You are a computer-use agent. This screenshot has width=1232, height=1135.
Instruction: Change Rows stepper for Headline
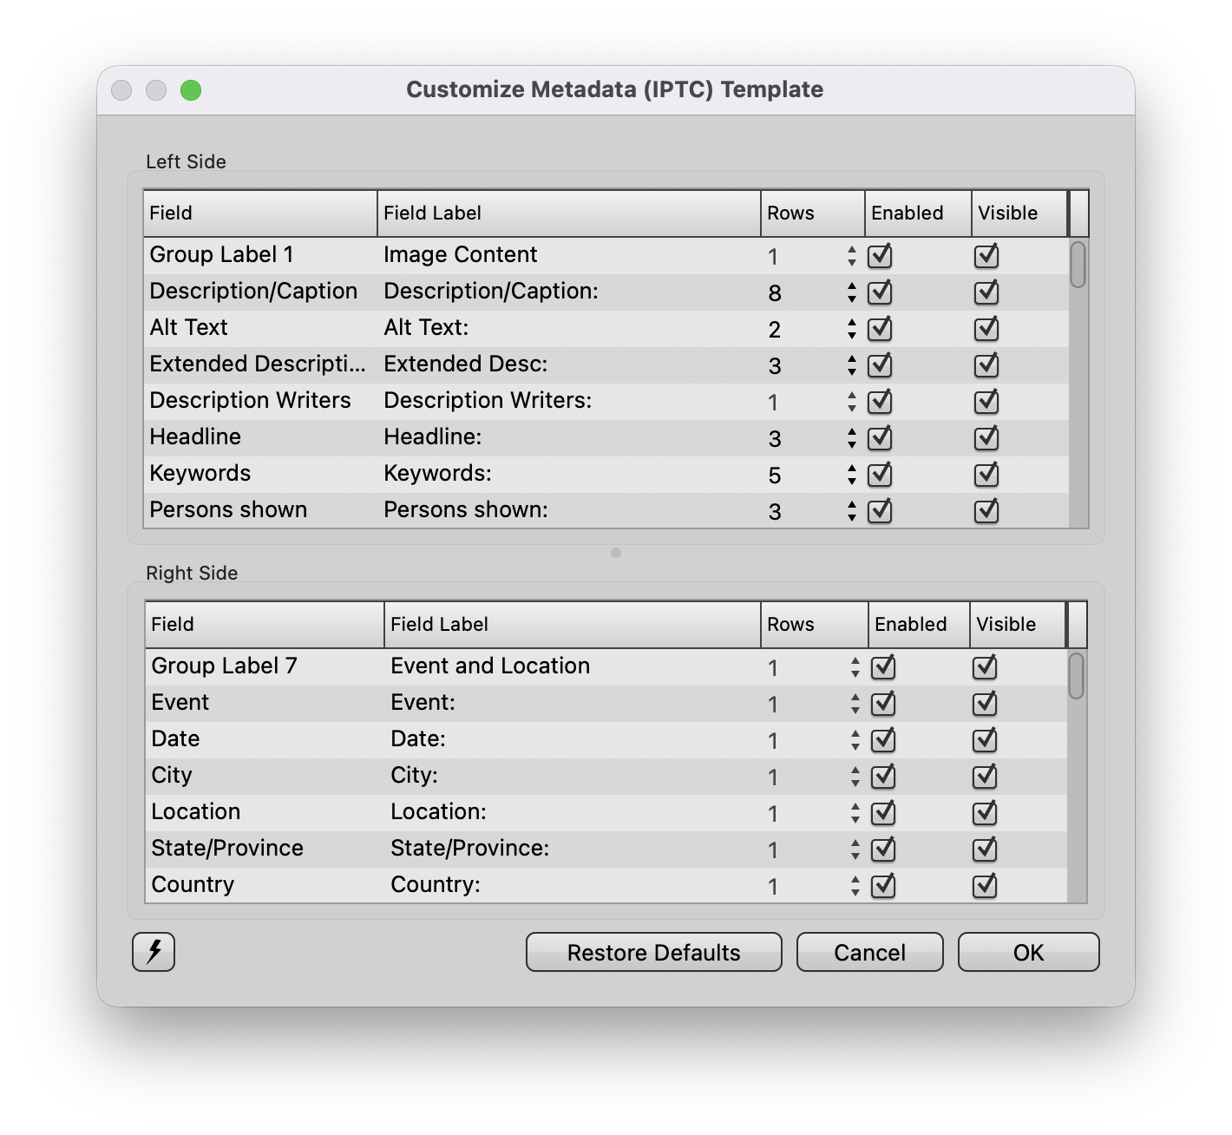[852, 438]
